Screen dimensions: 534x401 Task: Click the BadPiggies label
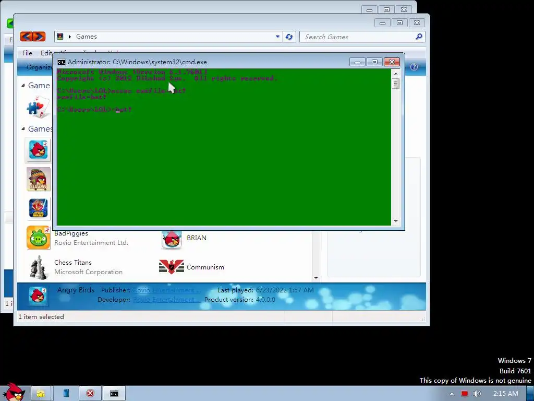pyautogui.click(x=71, y=233)
